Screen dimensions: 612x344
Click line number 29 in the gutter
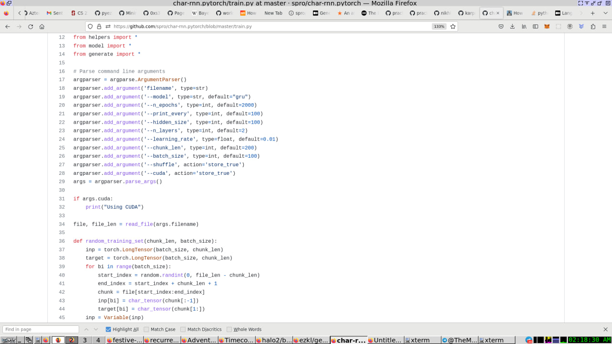coord(62,182)
